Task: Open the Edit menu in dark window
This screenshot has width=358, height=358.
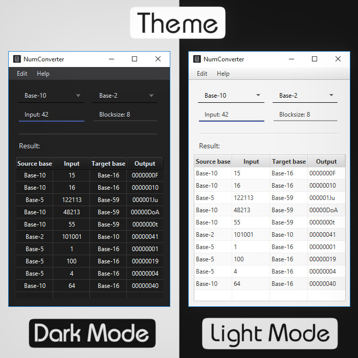Action: pos(22,74)
